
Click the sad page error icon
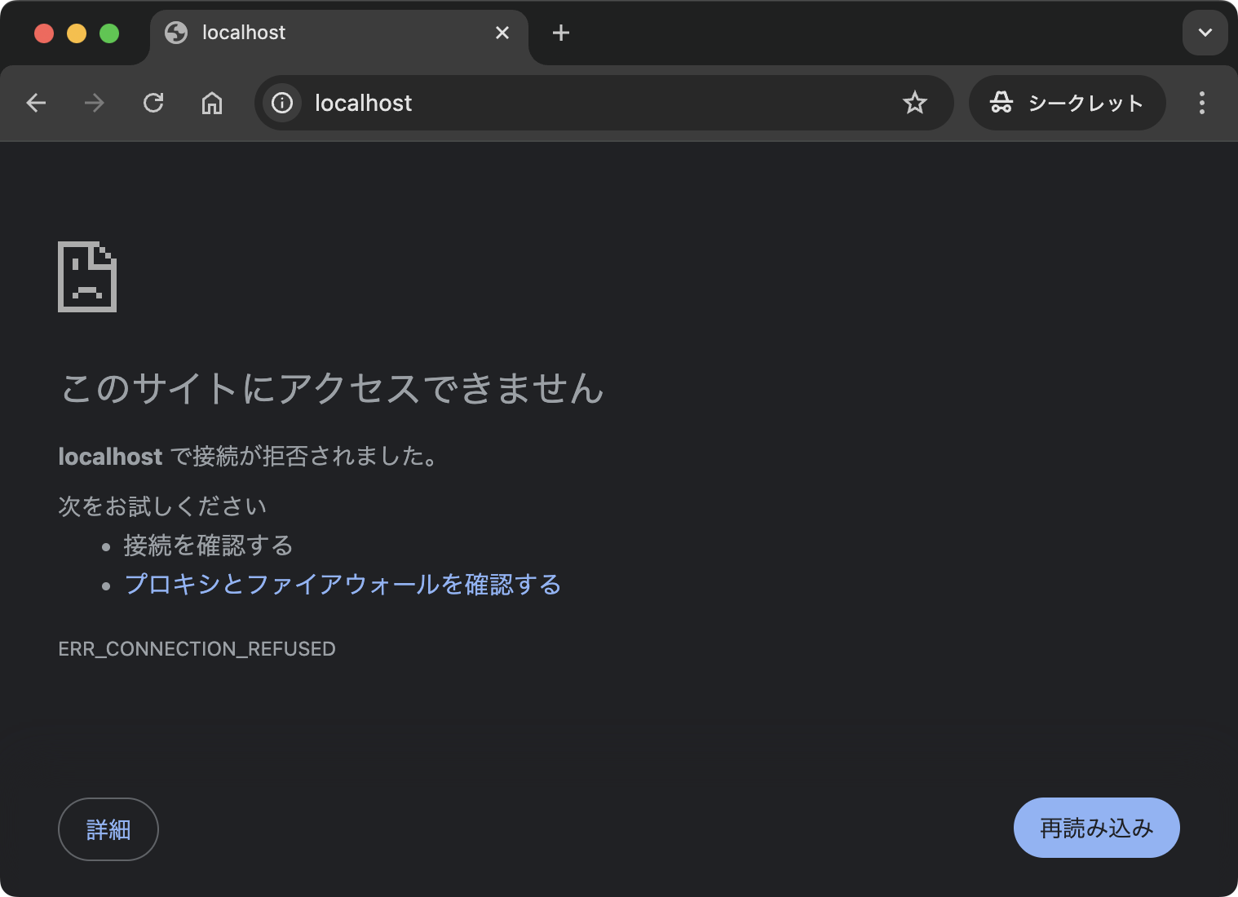click(x=87, y=276)
